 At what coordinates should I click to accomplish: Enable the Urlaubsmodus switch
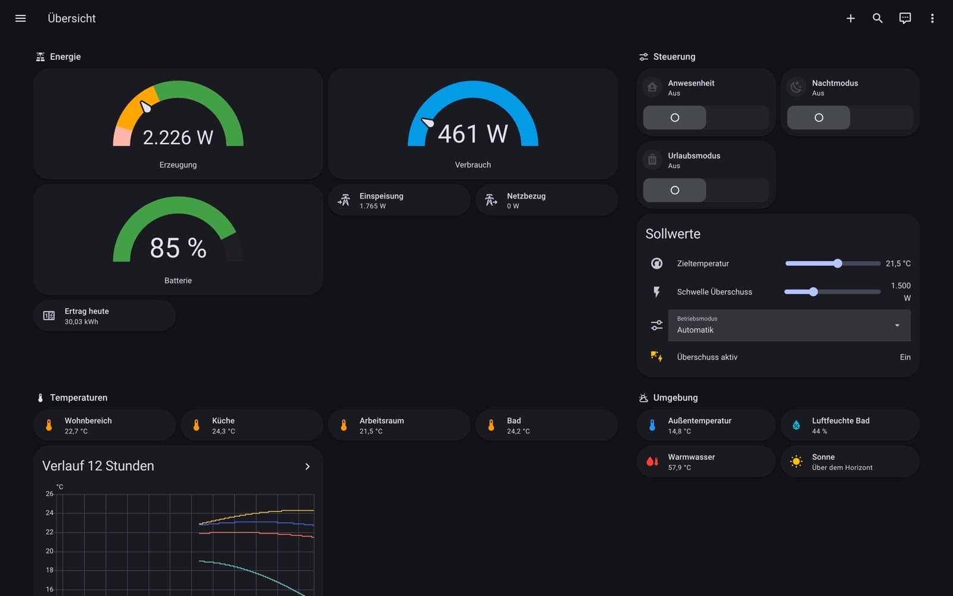tap(706, 190)
